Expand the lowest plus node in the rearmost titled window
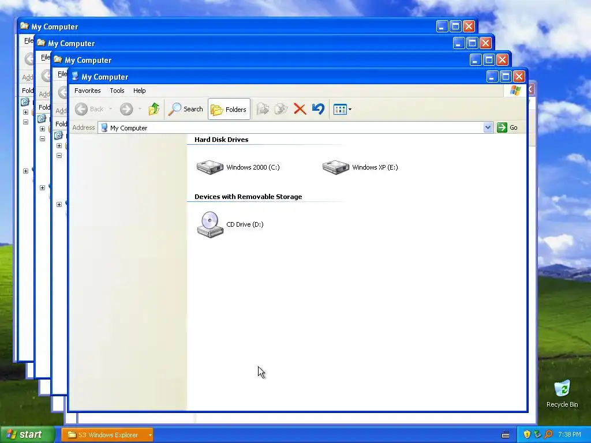 25,171
